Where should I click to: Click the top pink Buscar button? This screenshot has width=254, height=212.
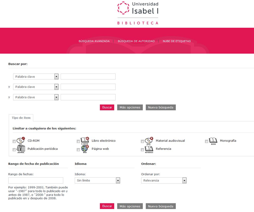click(107, 107)
